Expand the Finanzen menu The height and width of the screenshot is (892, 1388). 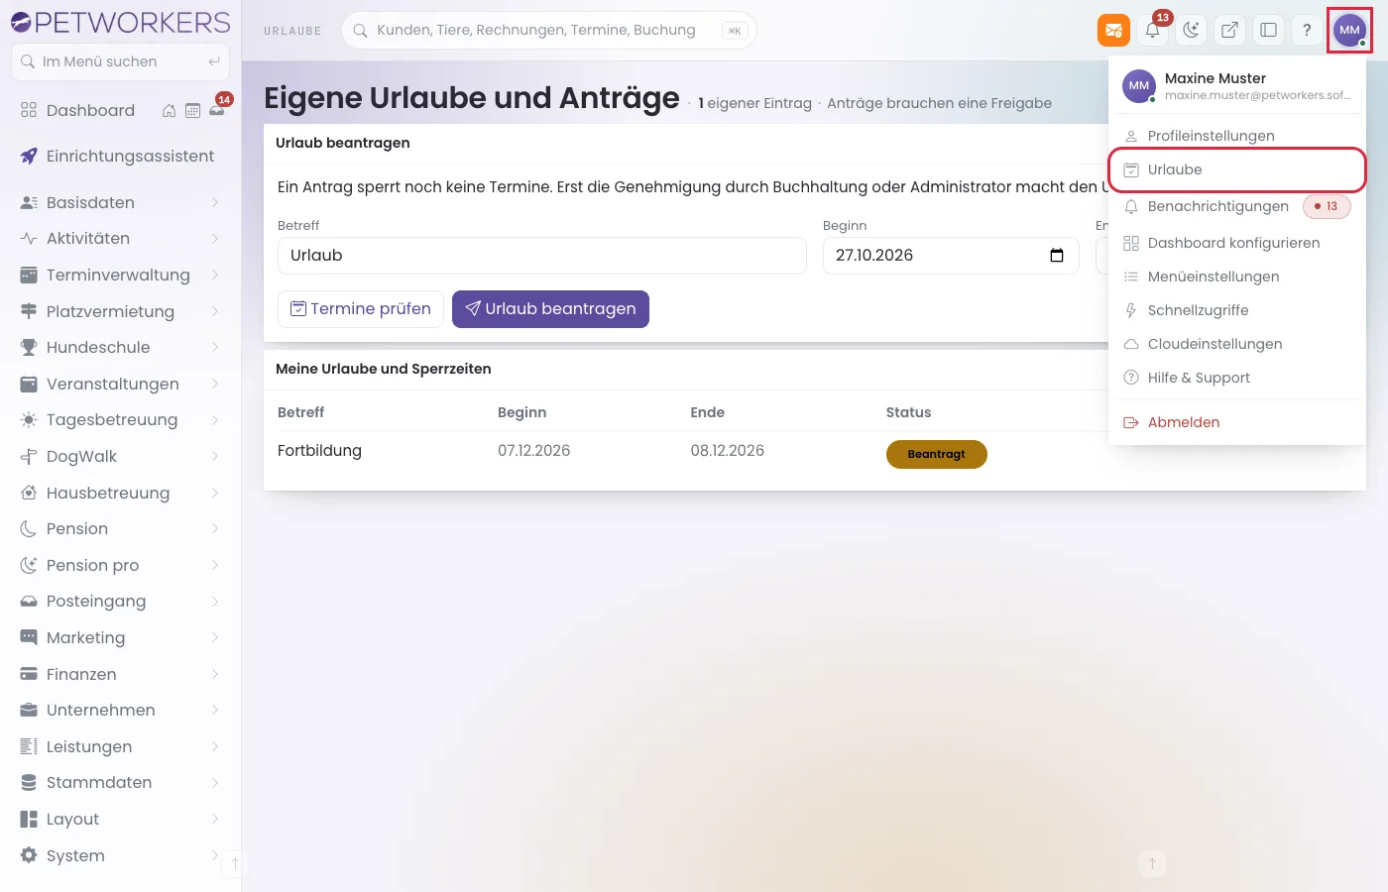click(x=120, y=674)
